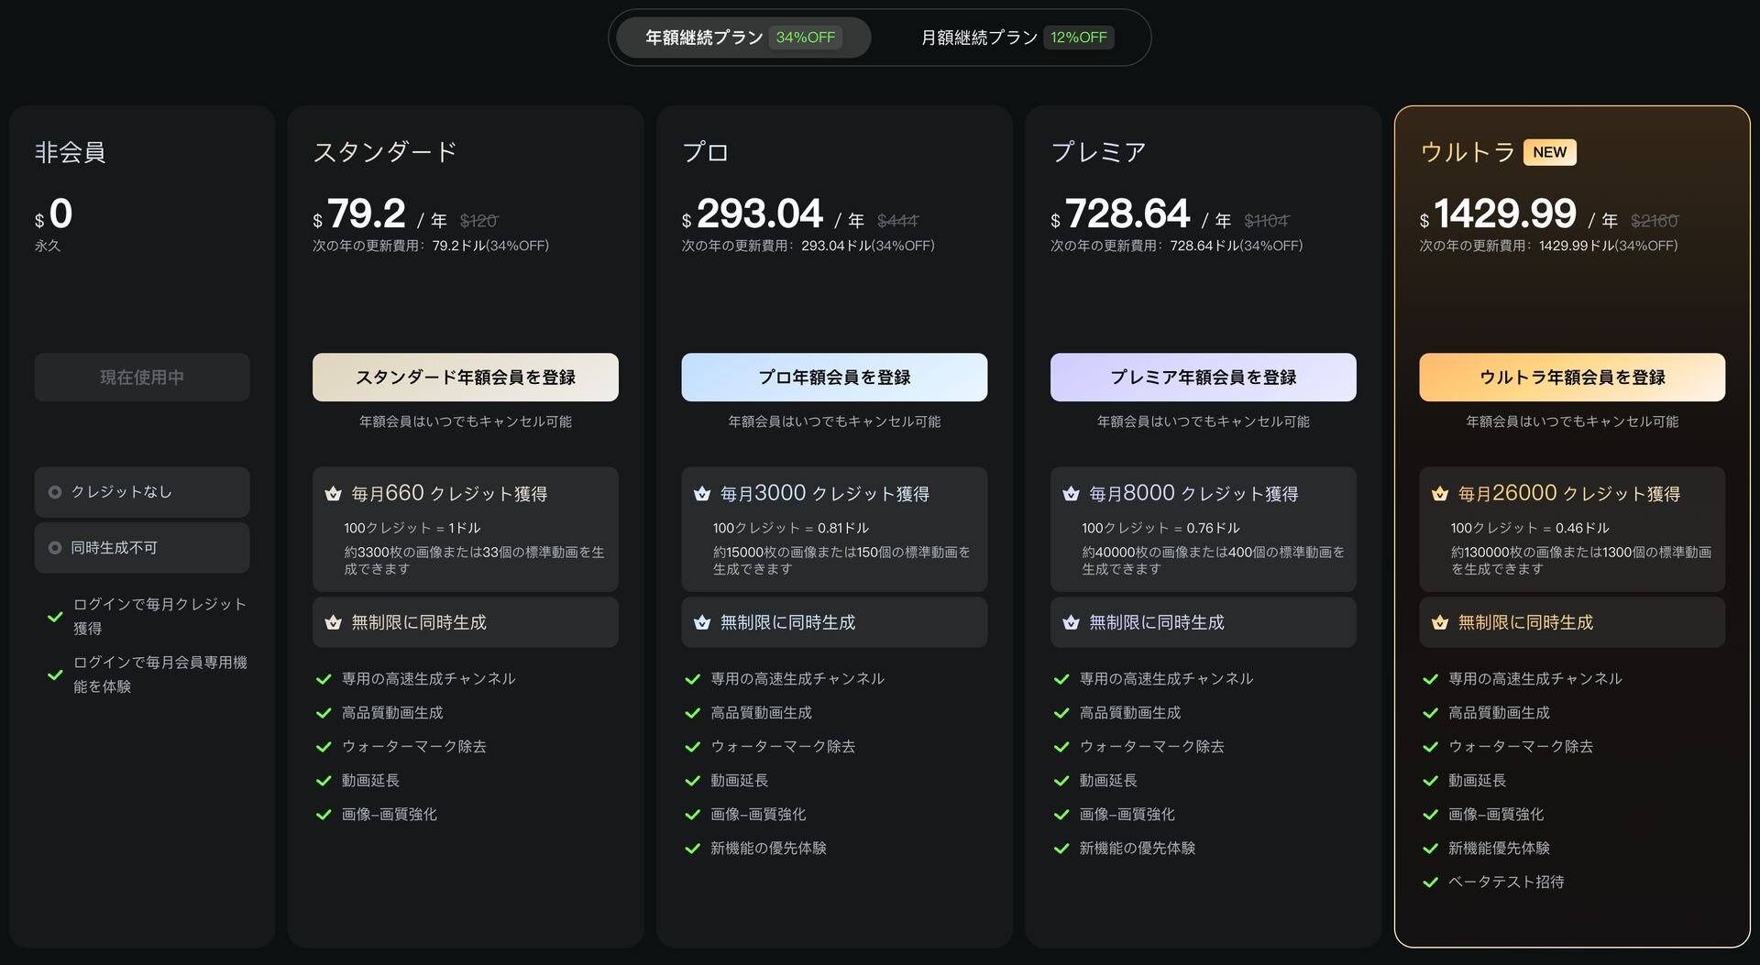Click crown icon beside 毎月8000 クレジット獲得
Viewport: 1760px width, 965px height.
[x=1071, y=494]
